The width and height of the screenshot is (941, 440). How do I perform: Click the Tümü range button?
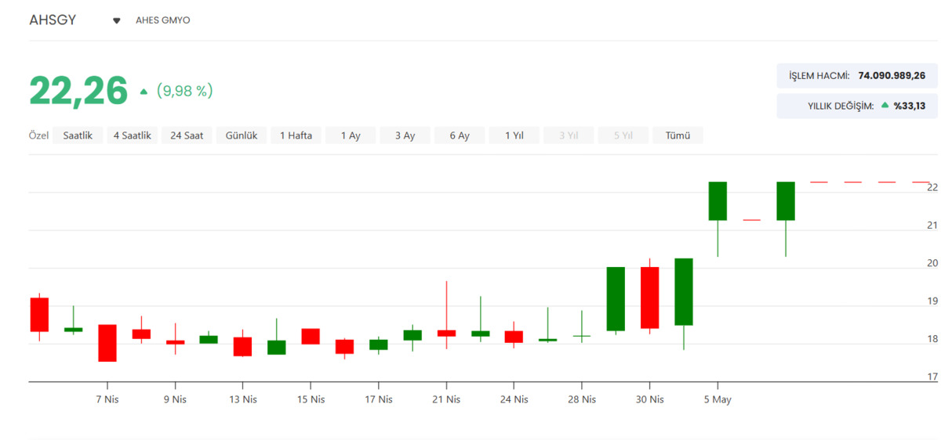(x=678, y=135)
